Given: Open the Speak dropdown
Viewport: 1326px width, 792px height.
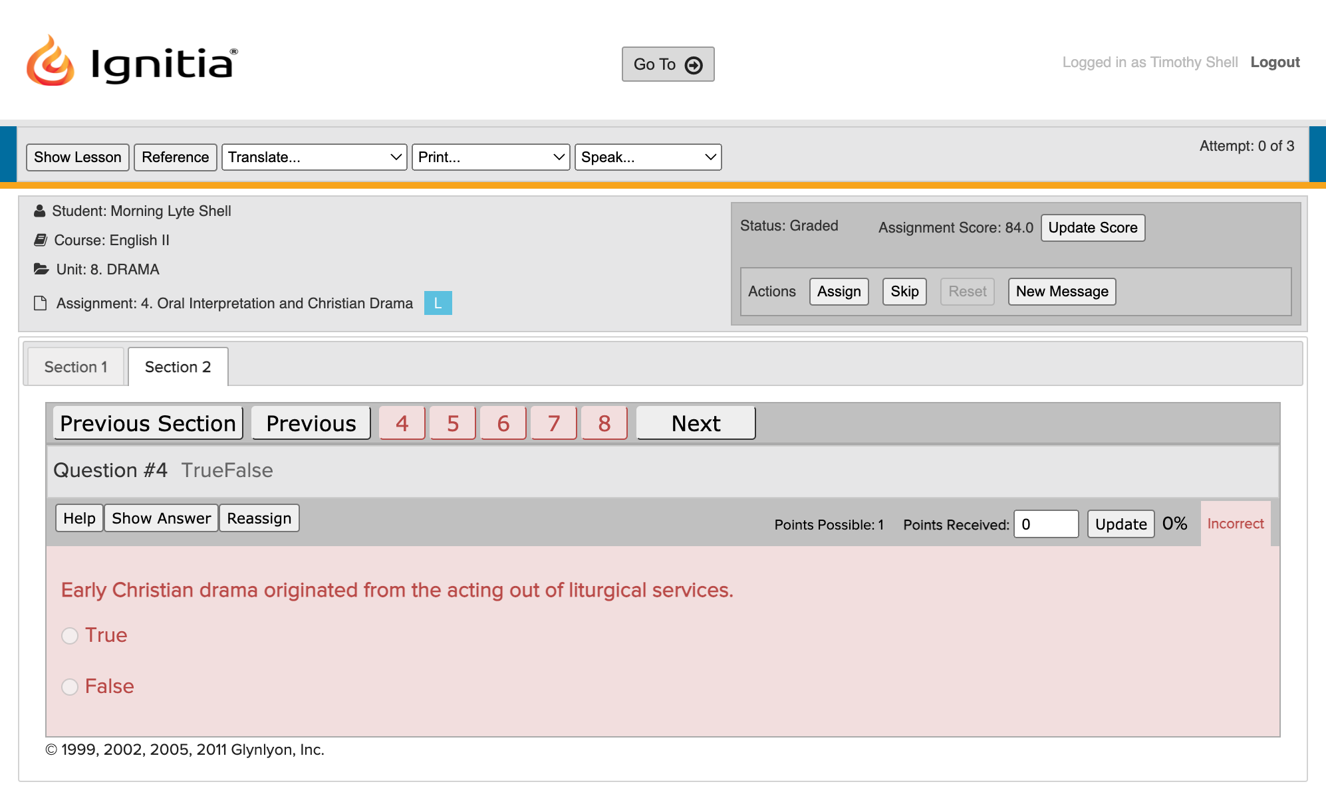Looking at the screenshot, I should click(648, 157).
